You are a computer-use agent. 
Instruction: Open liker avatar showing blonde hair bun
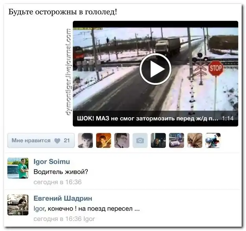point(195,140)
